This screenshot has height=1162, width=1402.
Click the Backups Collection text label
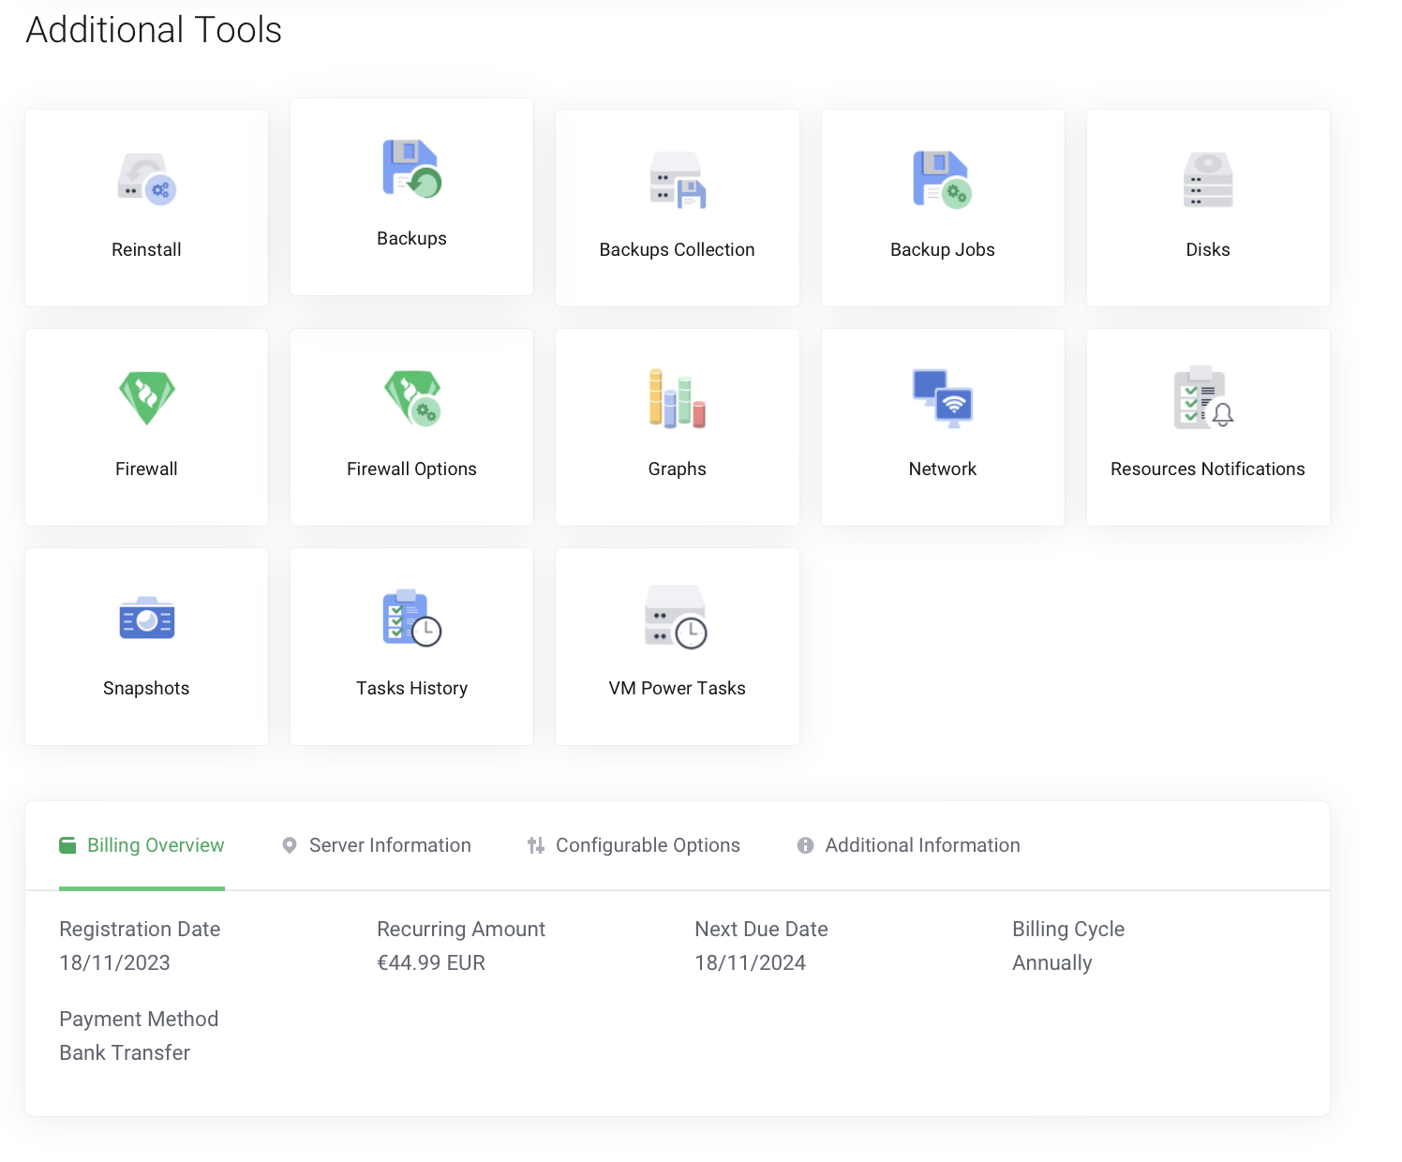pyautogui.click(x=677, y=249)
